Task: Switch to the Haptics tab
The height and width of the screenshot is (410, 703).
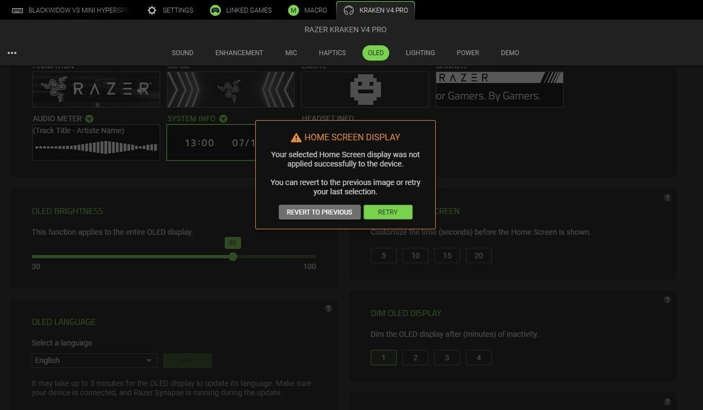Action: [332, 53]
